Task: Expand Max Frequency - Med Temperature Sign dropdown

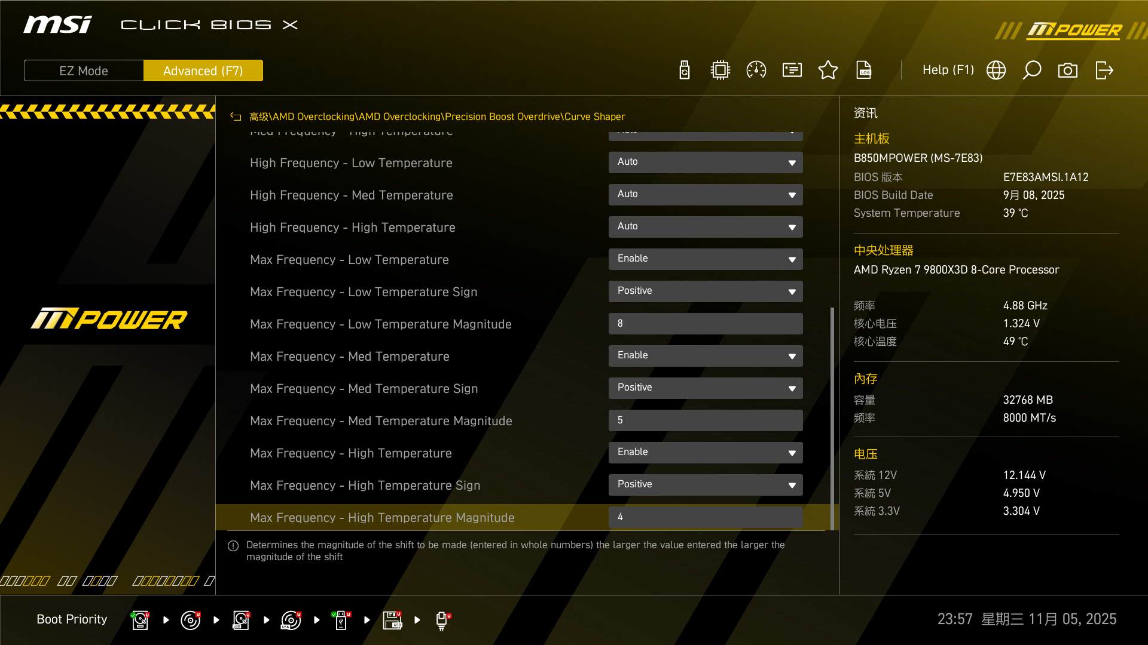Action: tap(706, 388)
